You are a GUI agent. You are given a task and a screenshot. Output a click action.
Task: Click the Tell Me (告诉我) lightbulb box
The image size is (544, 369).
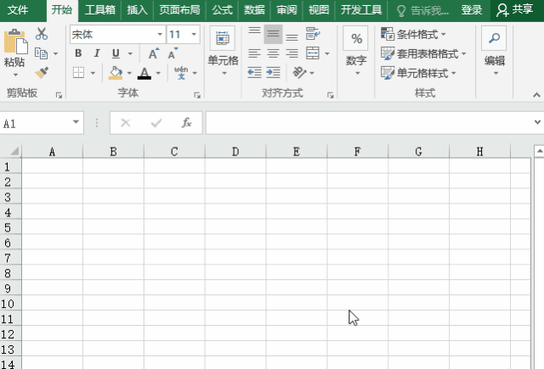point(422,10)
